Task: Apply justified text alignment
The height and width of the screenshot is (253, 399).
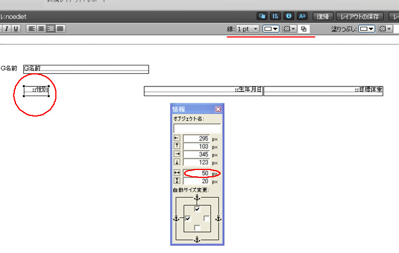Action: tap(60, 28)
